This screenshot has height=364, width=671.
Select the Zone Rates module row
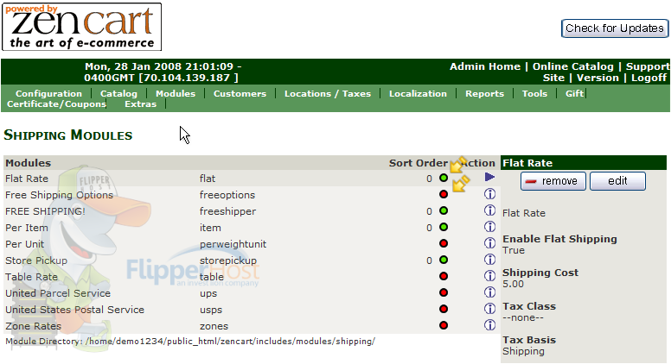tap(251, 325)
